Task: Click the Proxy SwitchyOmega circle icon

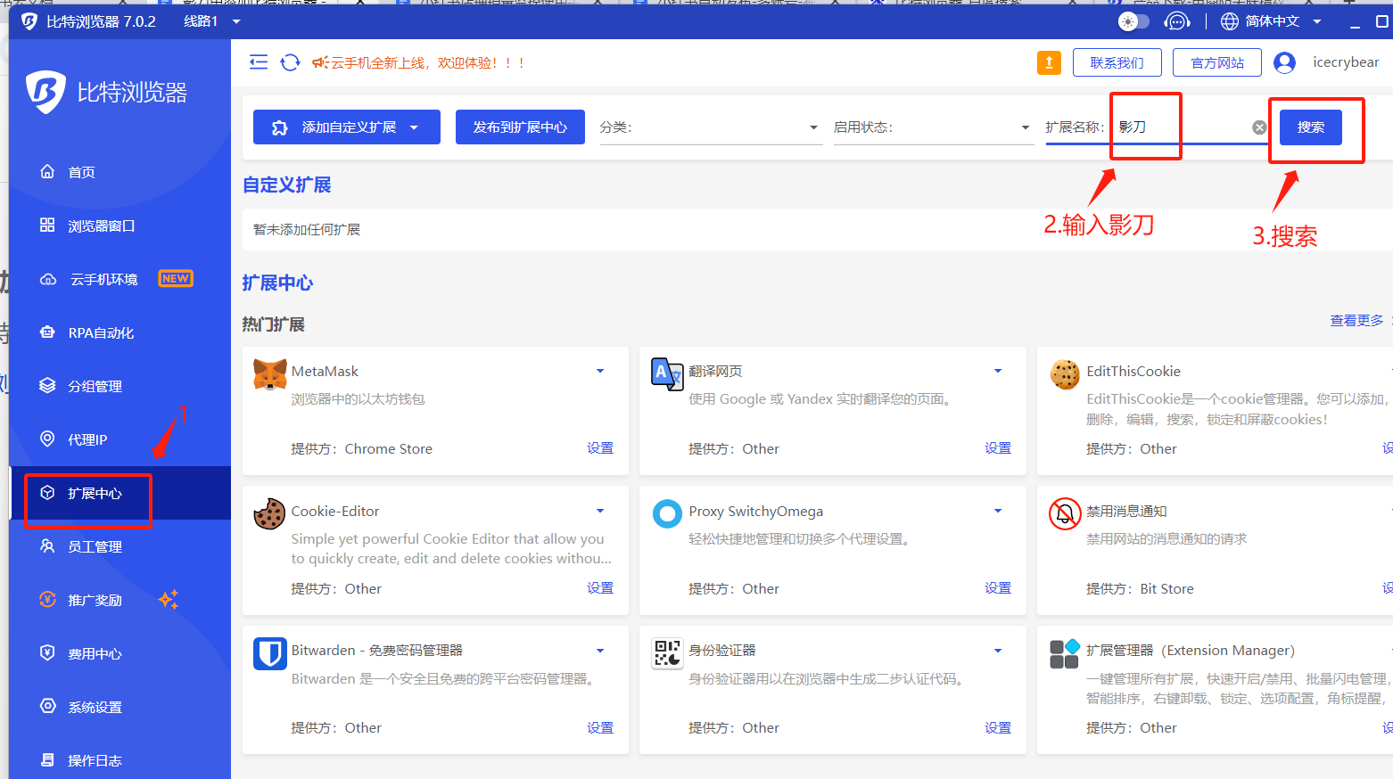Action: click(667, 513)
